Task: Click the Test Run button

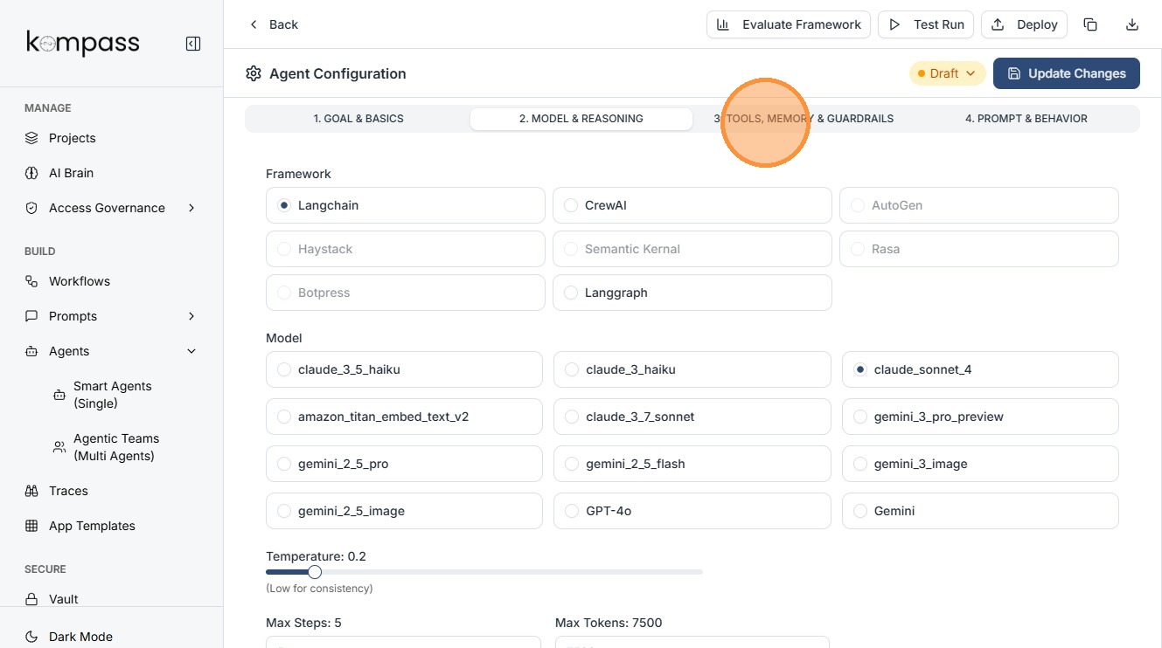Action: pos(926,24)
